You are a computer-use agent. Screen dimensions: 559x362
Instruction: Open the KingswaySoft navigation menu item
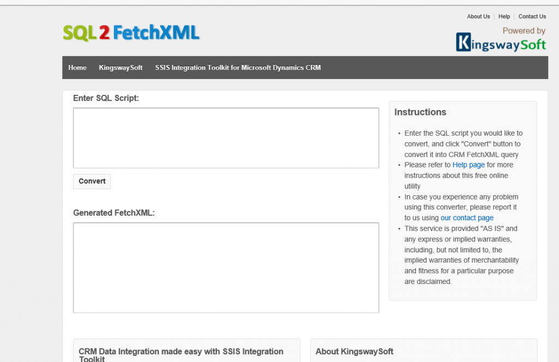pos(121,68)
